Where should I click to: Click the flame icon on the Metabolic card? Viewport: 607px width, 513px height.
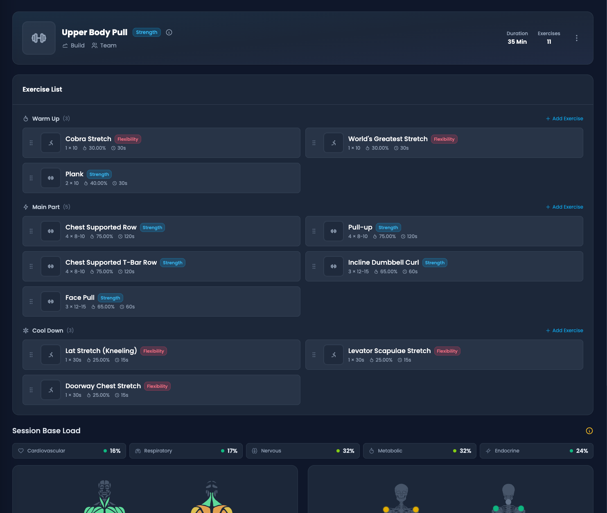click(372, 450)
